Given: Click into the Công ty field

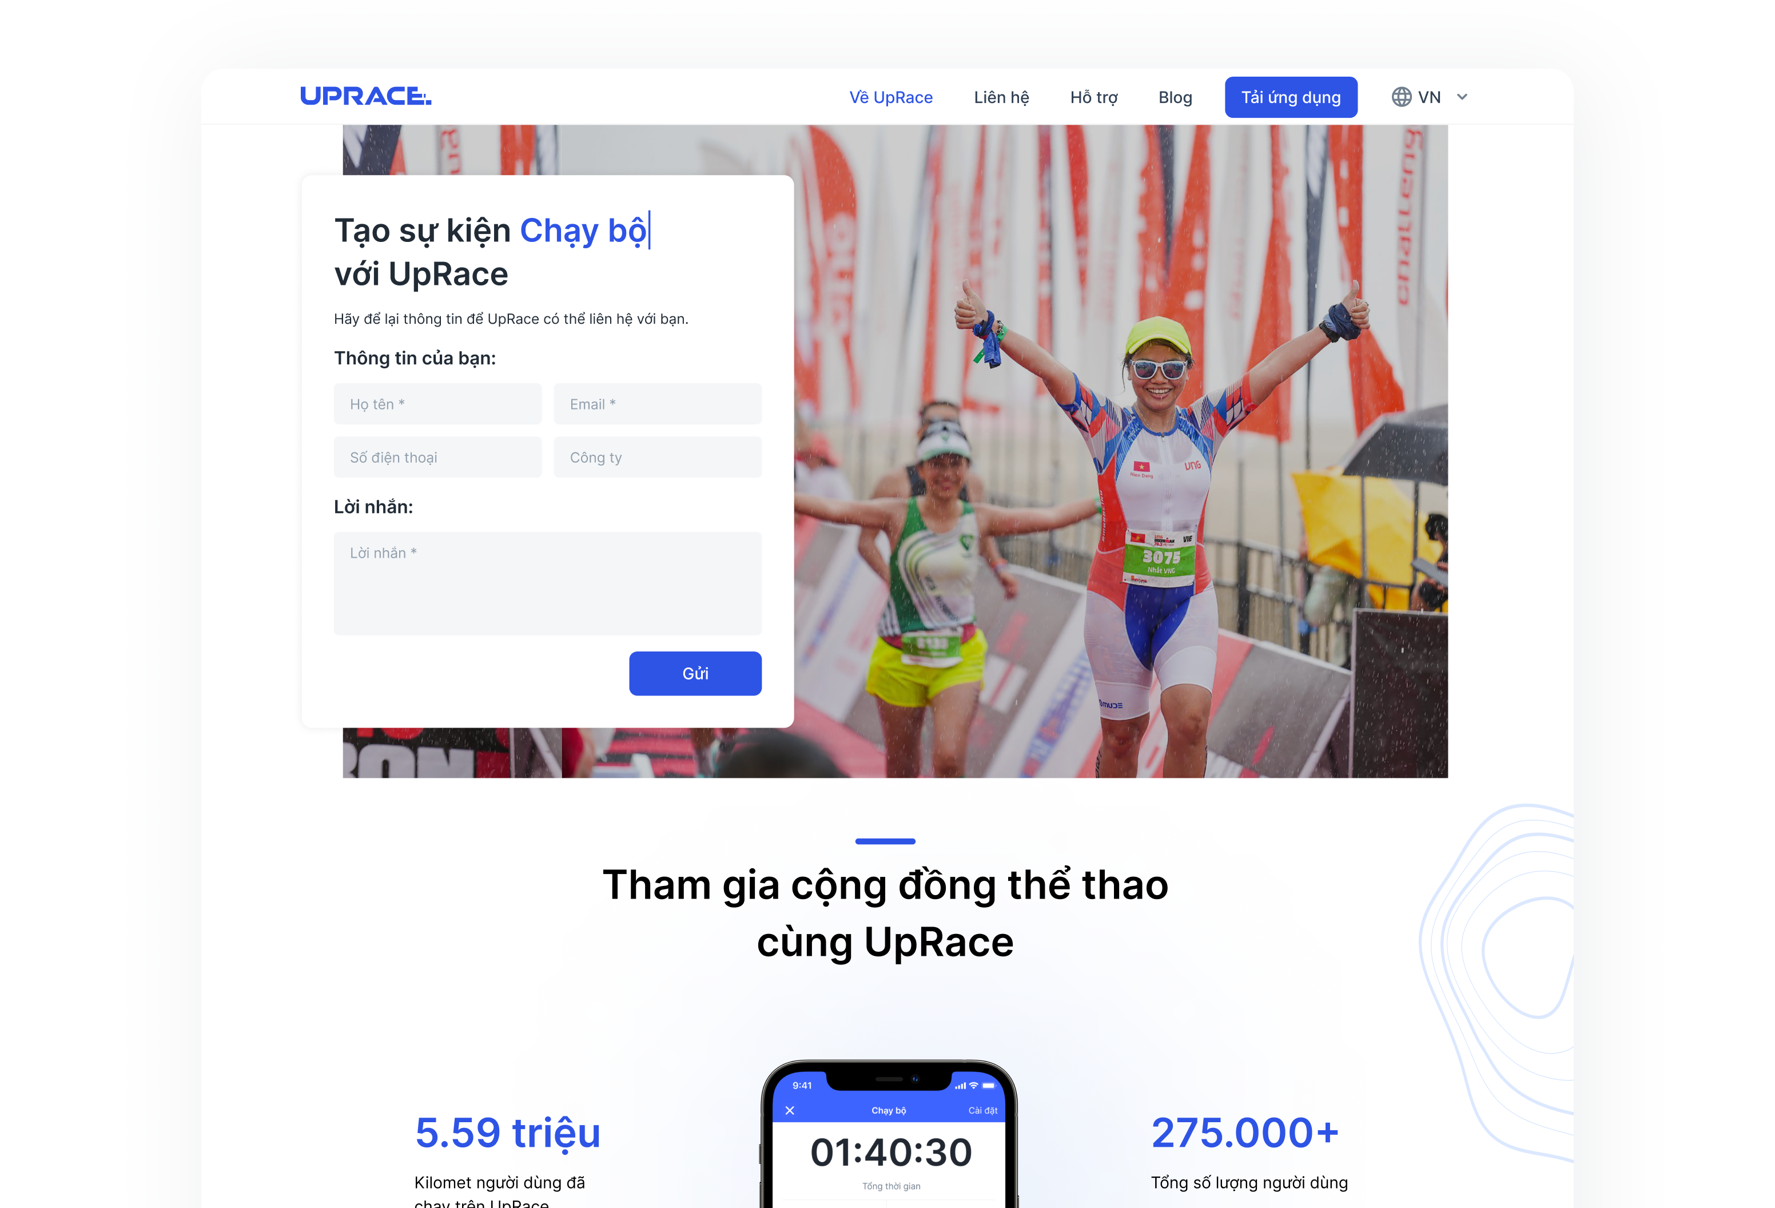Looking at the screenshot, I should [658, 457].
